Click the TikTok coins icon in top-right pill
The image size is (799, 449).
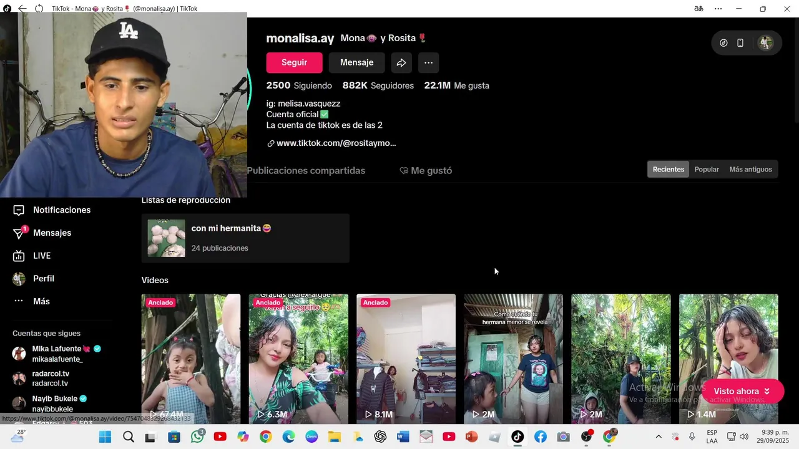click(x=723, y=43)
